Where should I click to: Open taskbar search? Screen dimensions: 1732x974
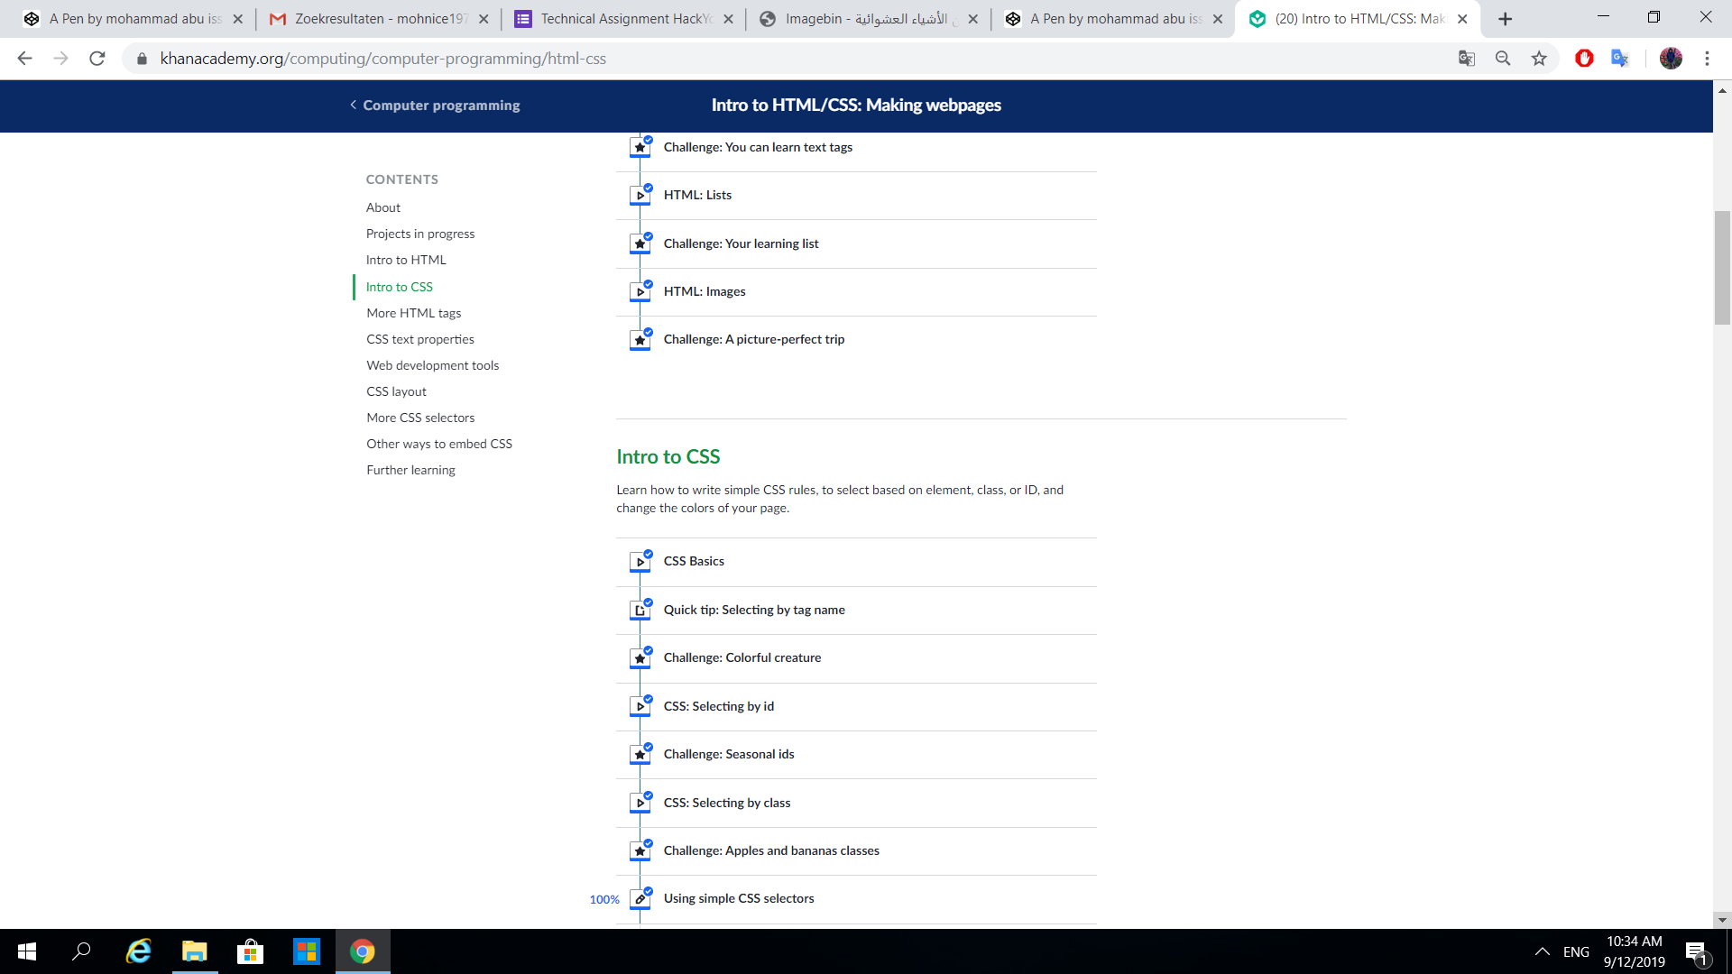coord(82,951)
